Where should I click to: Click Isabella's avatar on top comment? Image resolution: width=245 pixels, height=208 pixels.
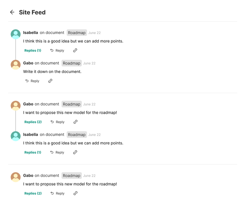coord(15,34)
